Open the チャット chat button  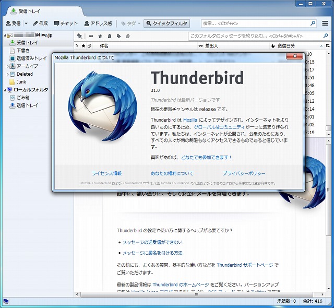(x=66, y=23)
